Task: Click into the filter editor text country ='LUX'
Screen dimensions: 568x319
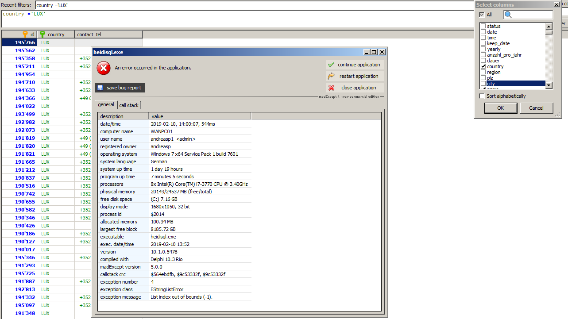Action: pyautogui.click(x=24, y=14)
